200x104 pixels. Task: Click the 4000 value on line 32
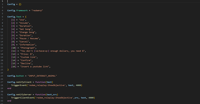pos(91,98)
